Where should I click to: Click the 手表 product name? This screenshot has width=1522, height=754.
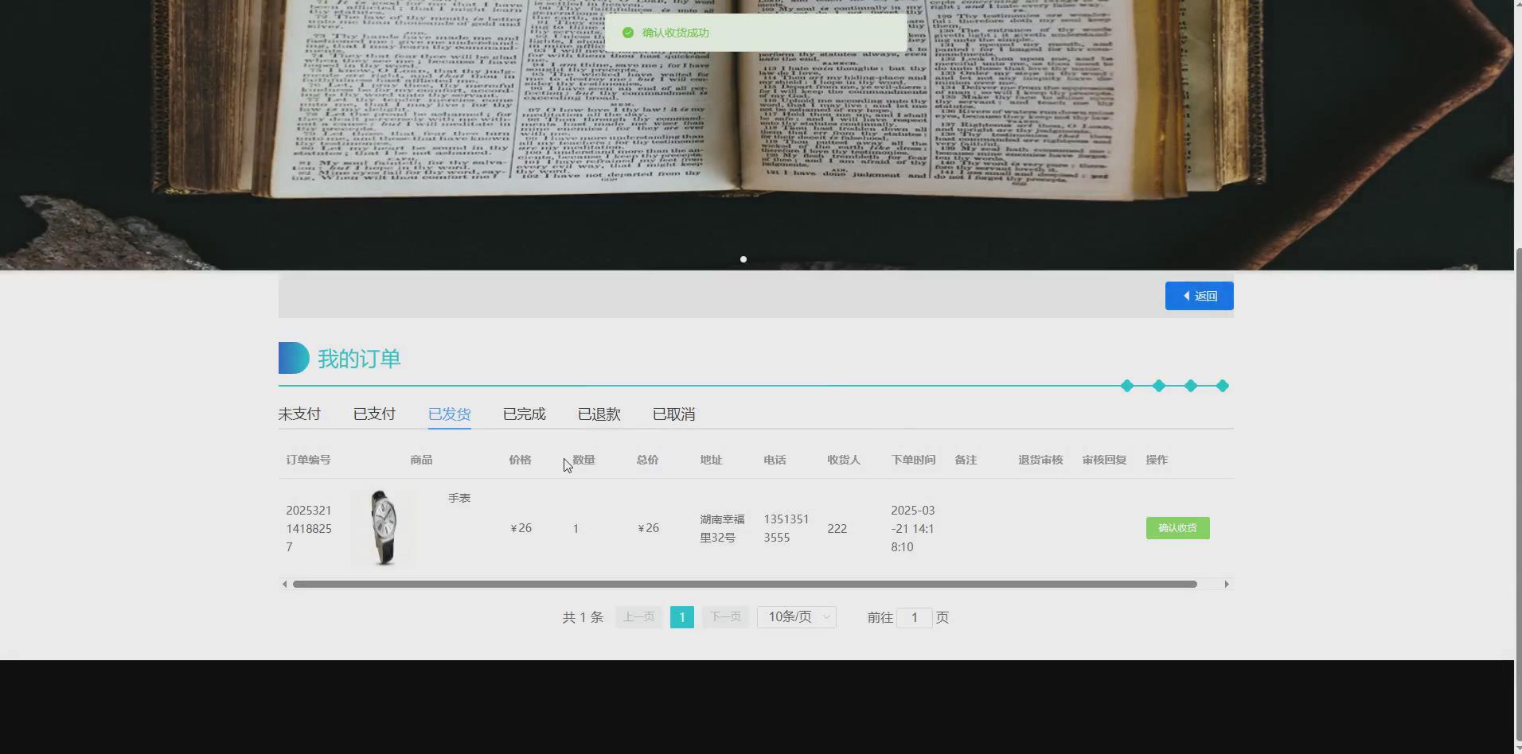(459, 498)
